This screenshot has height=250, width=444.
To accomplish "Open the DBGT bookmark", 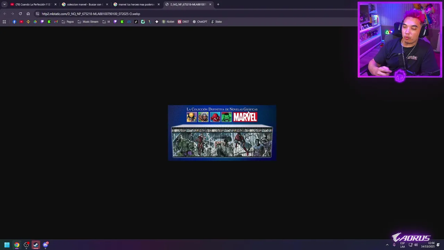I will pos(183,22).
